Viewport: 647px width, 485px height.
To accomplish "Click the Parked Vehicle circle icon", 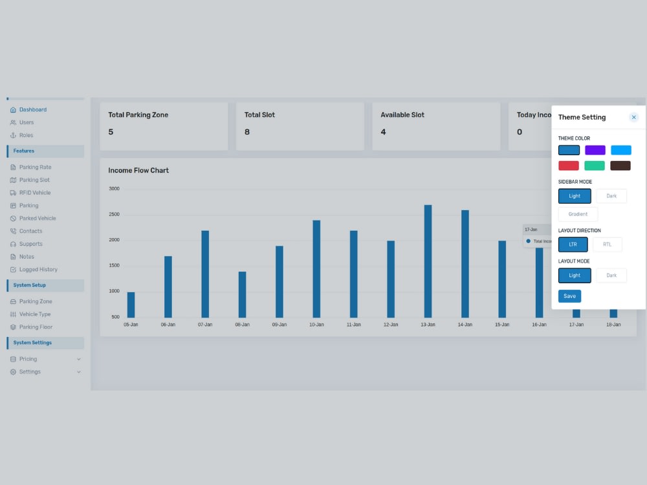I will point(13,219).
